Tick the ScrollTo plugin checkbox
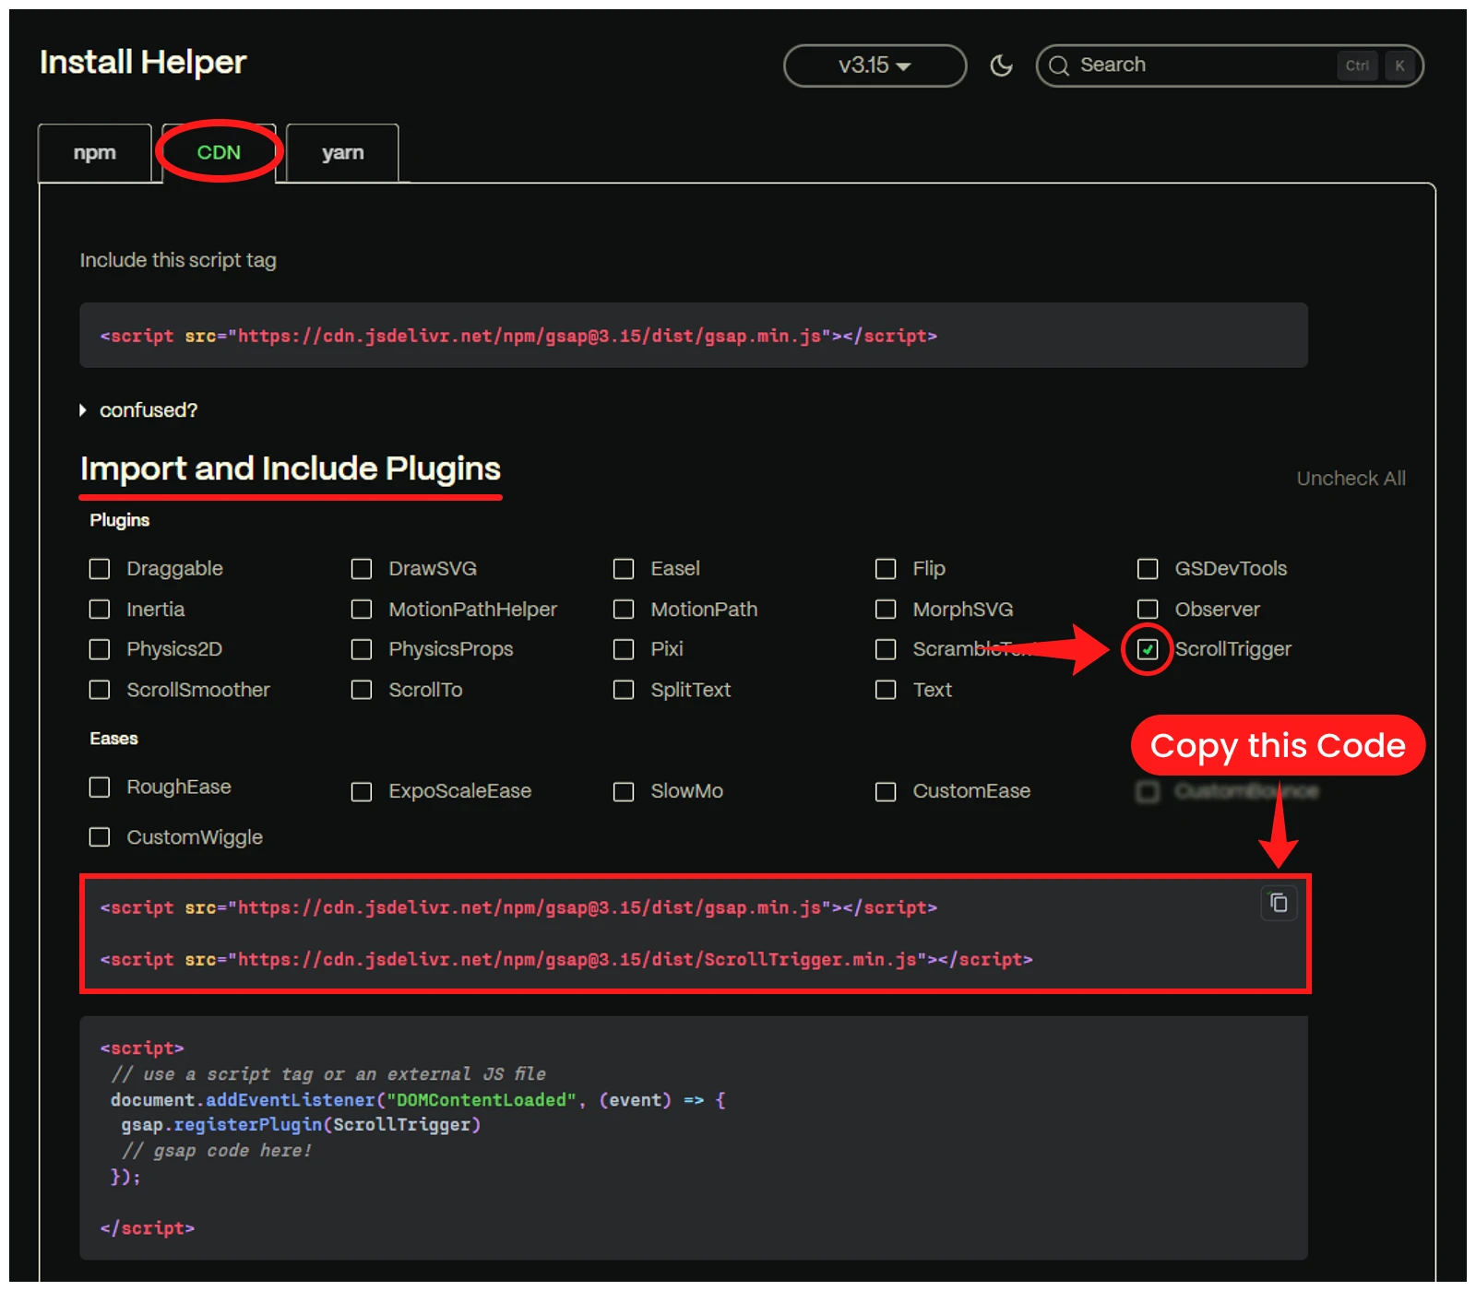Screen dimensions: 1476x1291 [x=362, y=690]
